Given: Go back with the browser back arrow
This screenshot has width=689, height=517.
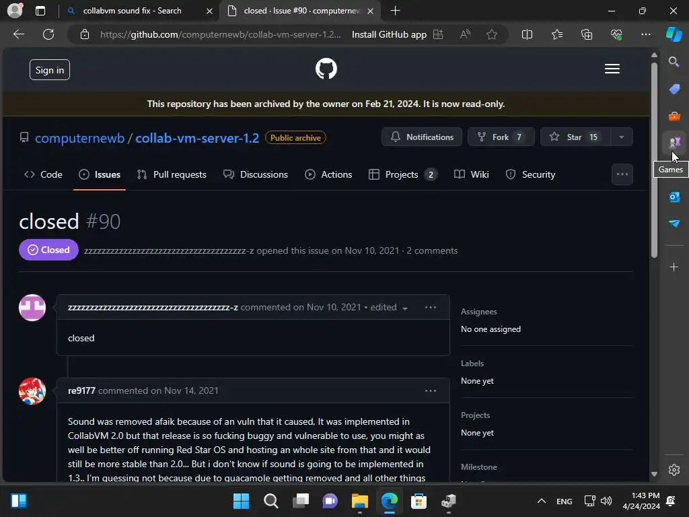Looking at the screenshot, I should (x=19, y=34).
